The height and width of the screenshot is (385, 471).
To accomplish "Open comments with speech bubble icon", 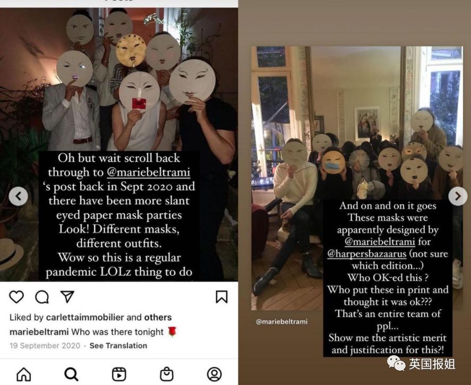I will click(42, 297).
